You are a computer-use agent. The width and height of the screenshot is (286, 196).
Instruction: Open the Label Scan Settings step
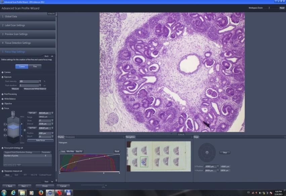(28, 25)
